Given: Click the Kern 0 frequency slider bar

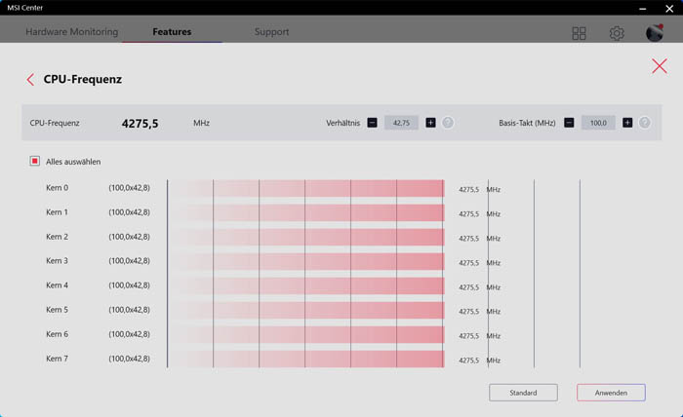Looking at the screenshot, I should [x=305, y=188].
